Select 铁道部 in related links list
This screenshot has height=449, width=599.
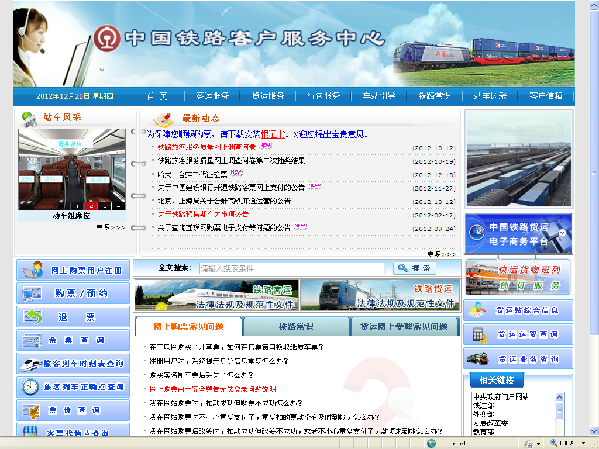point(483,406)
